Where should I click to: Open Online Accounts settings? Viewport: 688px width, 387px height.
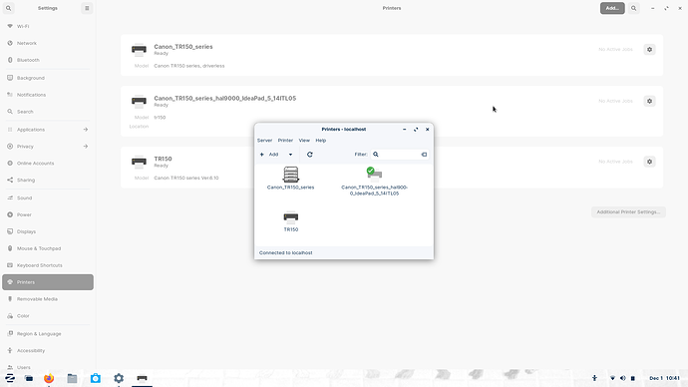[48, 164]
